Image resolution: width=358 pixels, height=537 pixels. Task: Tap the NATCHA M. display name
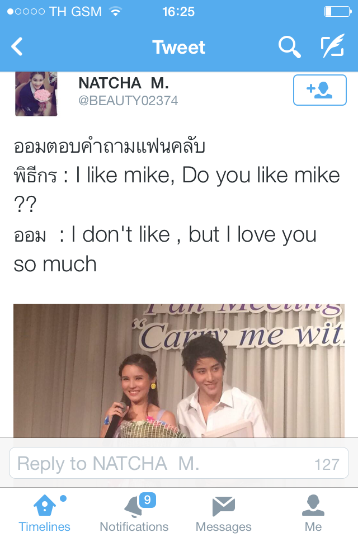[x=123, y=83]
